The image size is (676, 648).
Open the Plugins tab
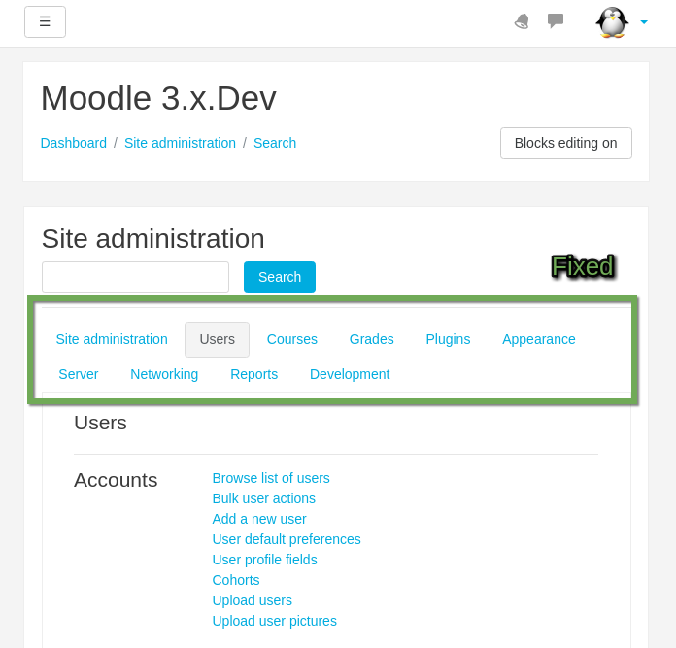448,339
